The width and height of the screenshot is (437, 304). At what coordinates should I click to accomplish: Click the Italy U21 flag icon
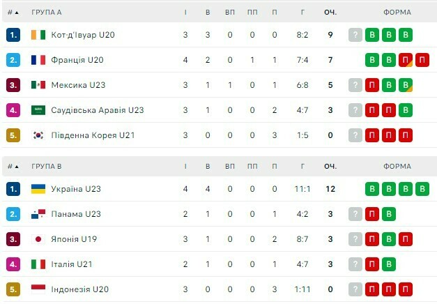pyautogui.click(x=38, y=264)
